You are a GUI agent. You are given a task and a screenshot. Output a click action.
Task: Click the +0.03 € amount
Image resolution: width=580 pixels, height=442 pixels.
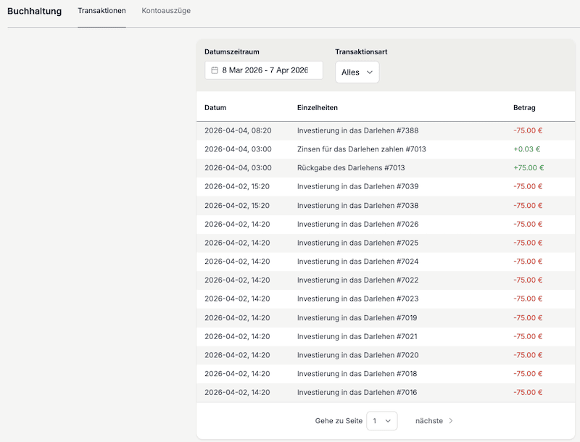(526, 149)
